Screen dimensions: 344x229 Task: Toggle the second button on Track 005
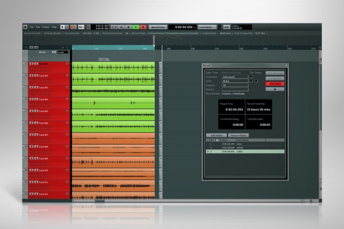[x=36, y=111]
